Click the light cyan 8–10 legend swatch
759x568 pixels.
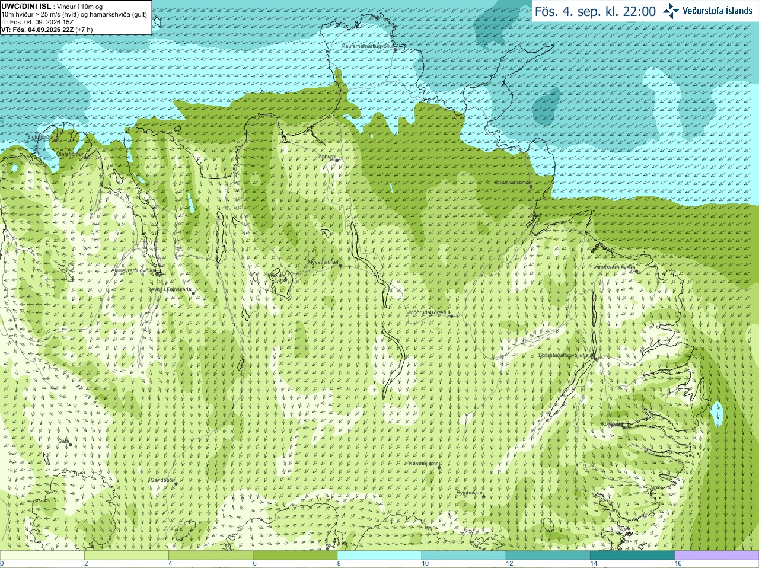coord(379,556)
